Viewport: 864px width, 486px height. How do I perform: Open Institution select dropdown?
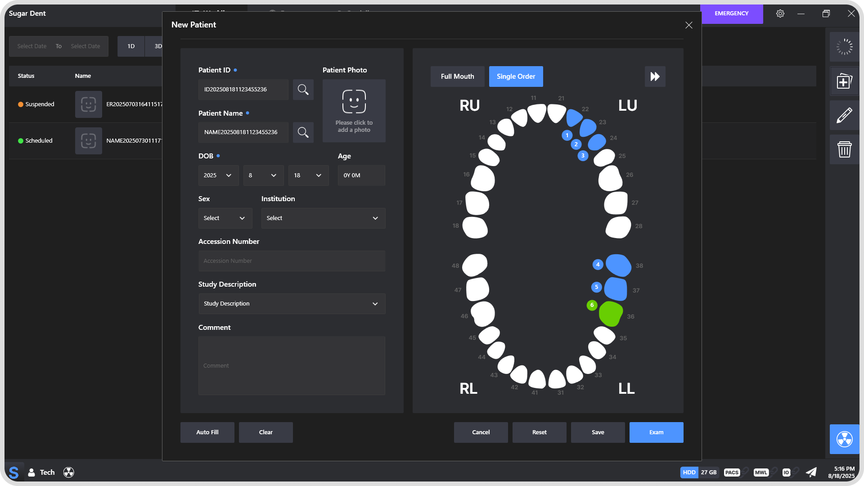[x=323, y=218]
